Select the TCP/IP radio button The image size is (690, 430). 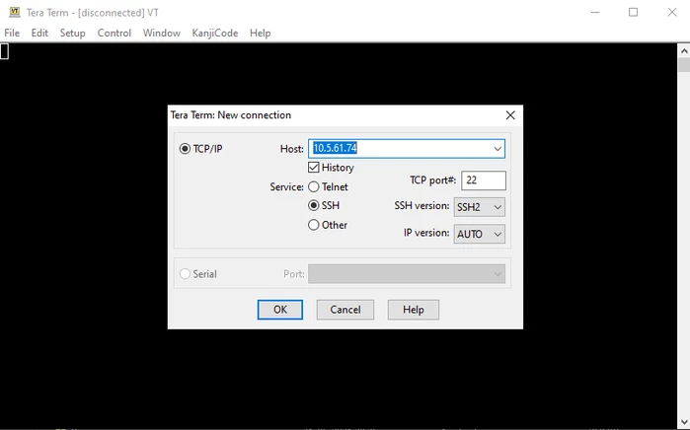pos(185,149)
